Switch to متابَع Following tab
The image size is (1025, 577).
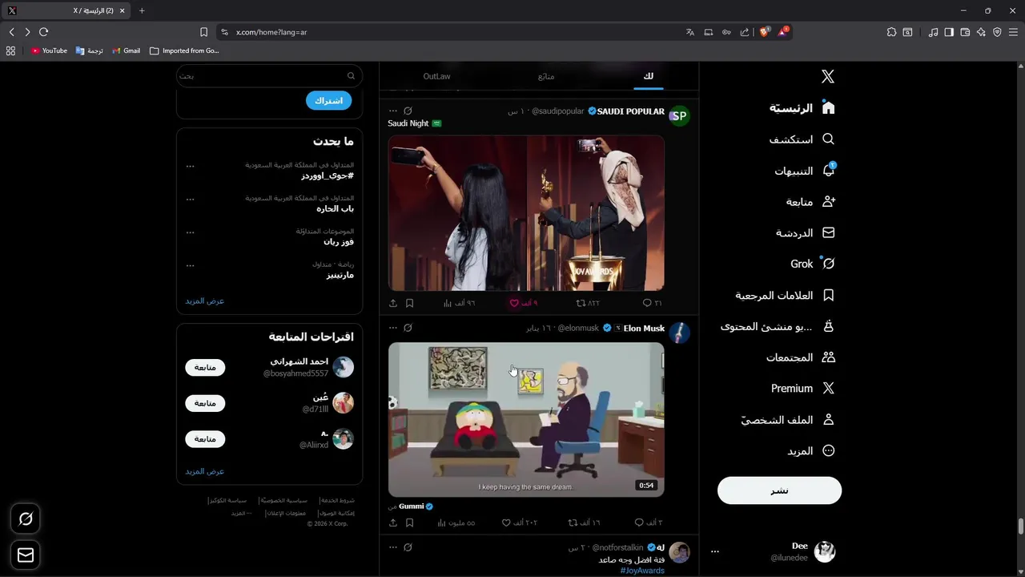point(546,76)
